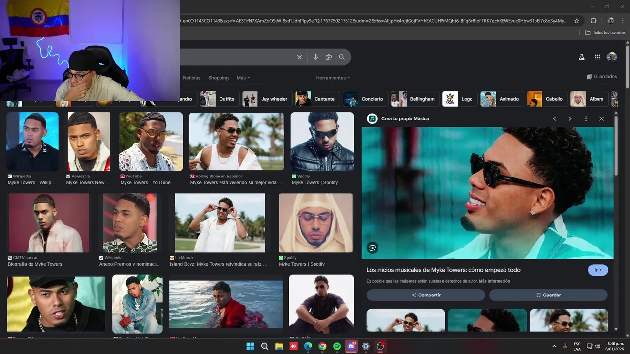This screenshot has width=630, height=354.
Task: Click the large preview image of Myke Towers
Action: point(488,193)
